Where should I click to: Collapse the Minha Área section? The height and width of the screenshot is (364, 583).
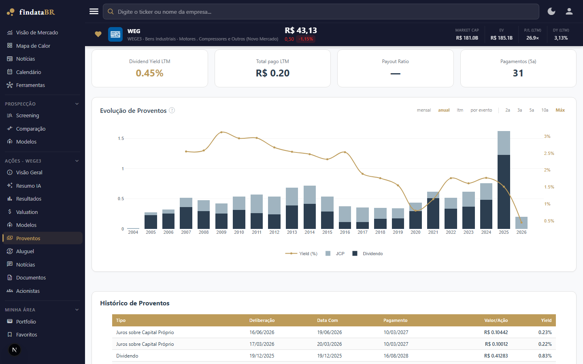point(77,310)
